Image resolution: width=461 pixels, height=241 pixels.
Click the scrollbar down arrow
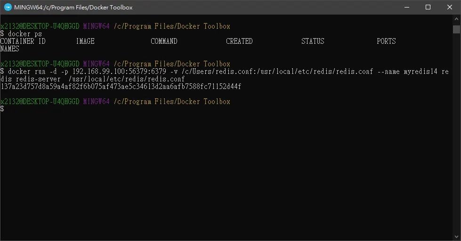[456, 237]
